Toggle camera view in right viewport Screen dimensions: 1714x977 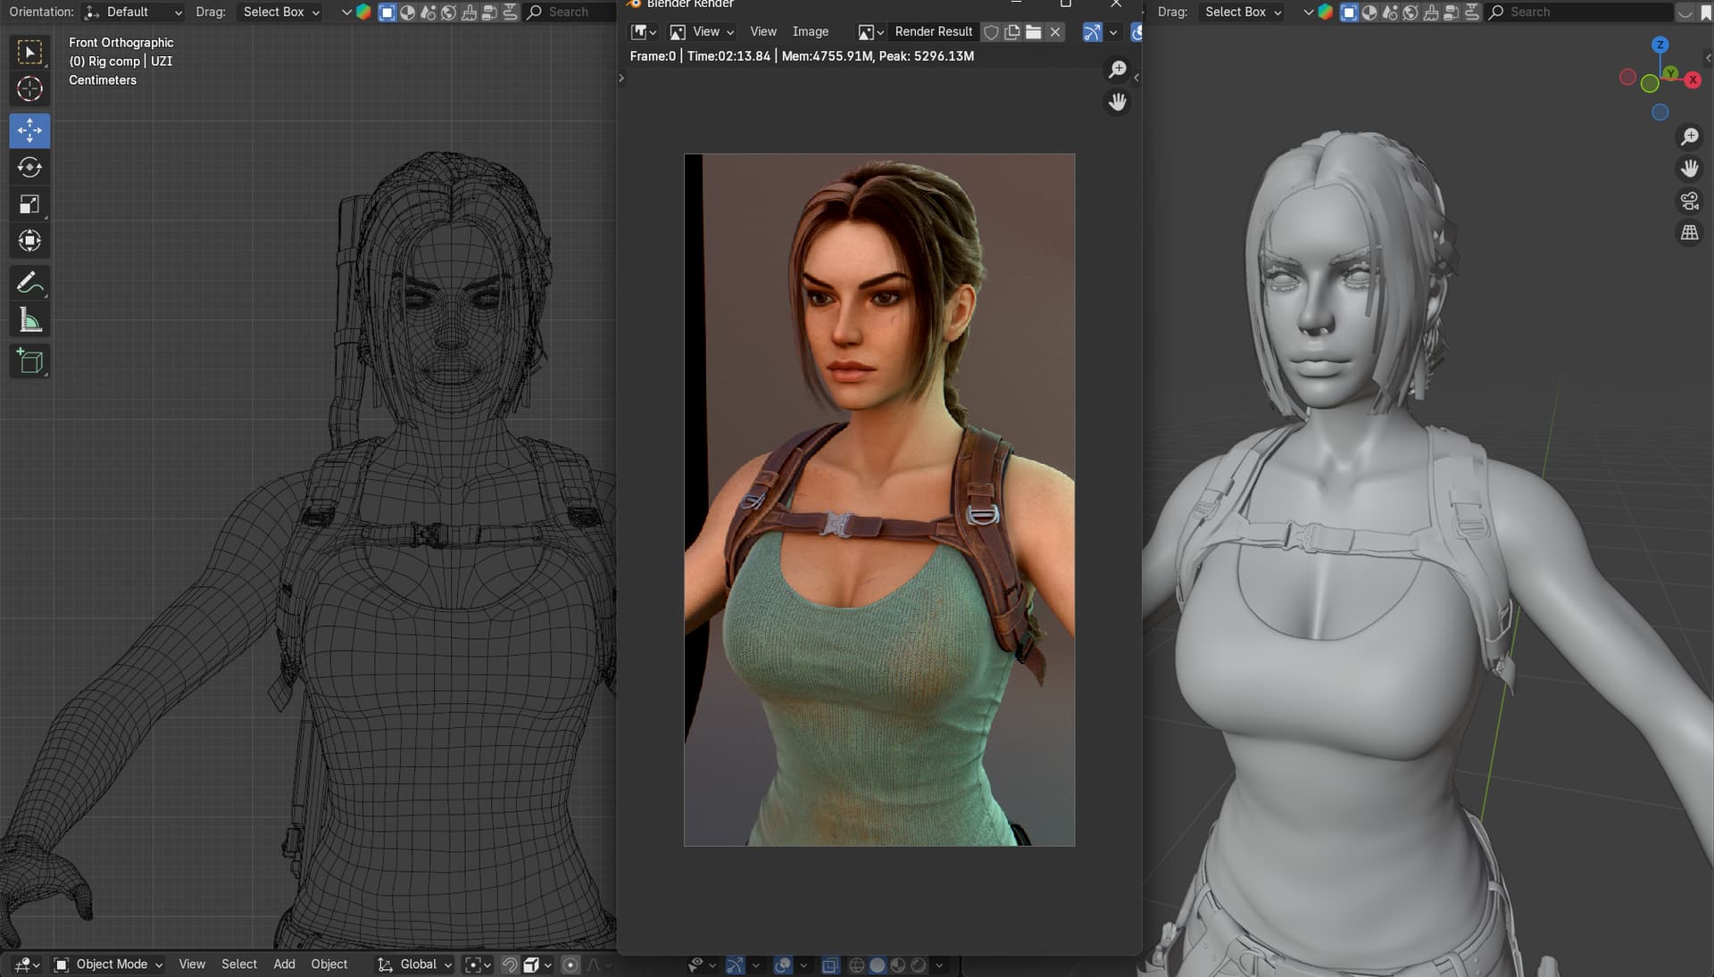tap(1689, 202)
